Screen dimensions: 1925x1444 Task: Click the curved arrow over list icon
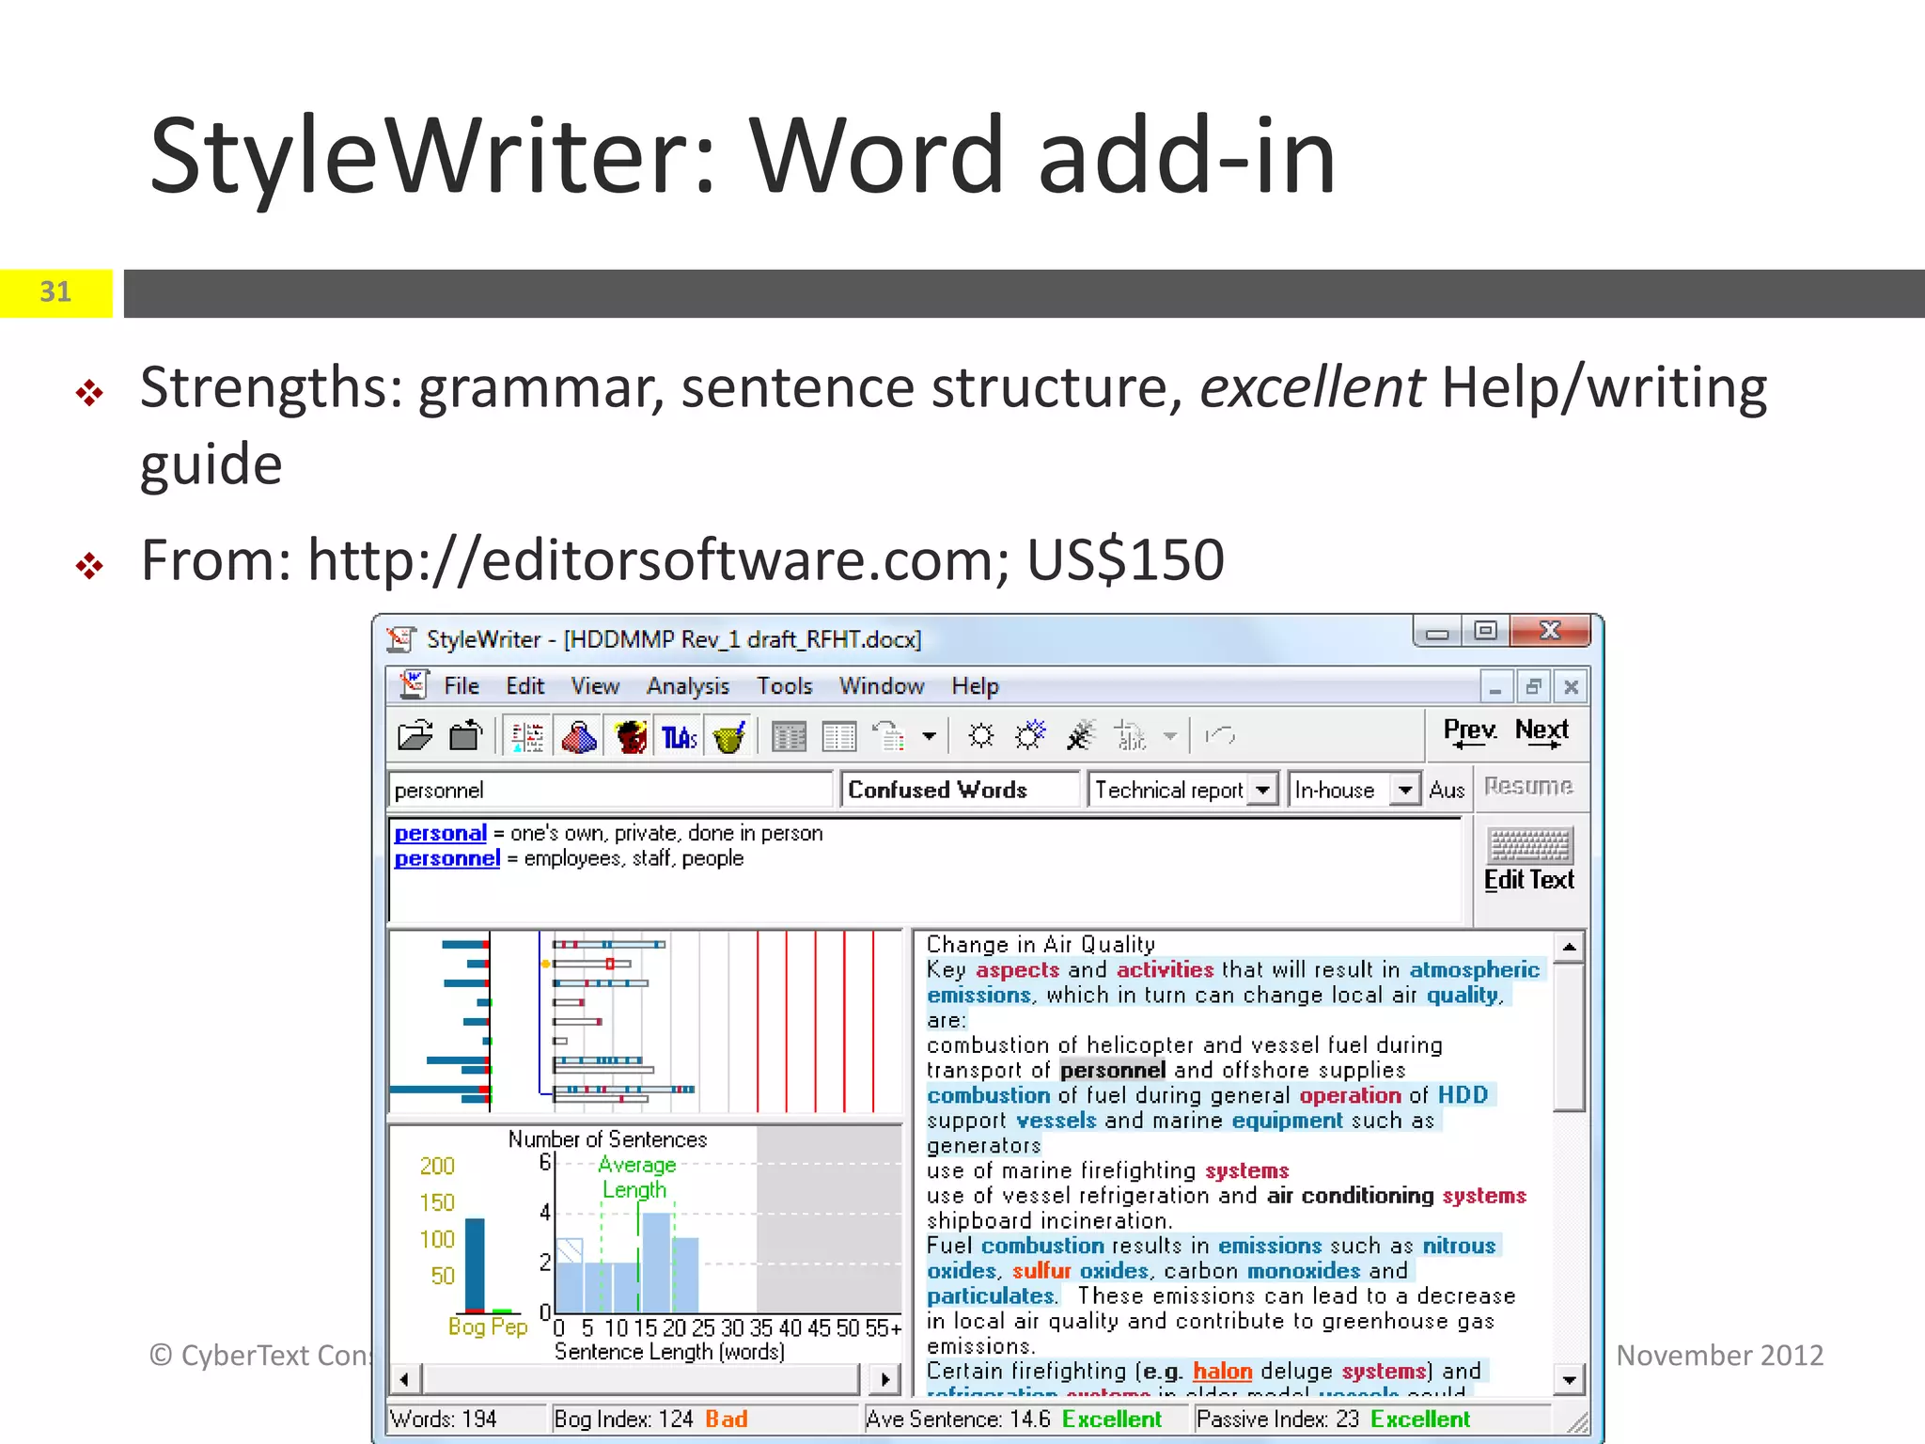[889, 736]
